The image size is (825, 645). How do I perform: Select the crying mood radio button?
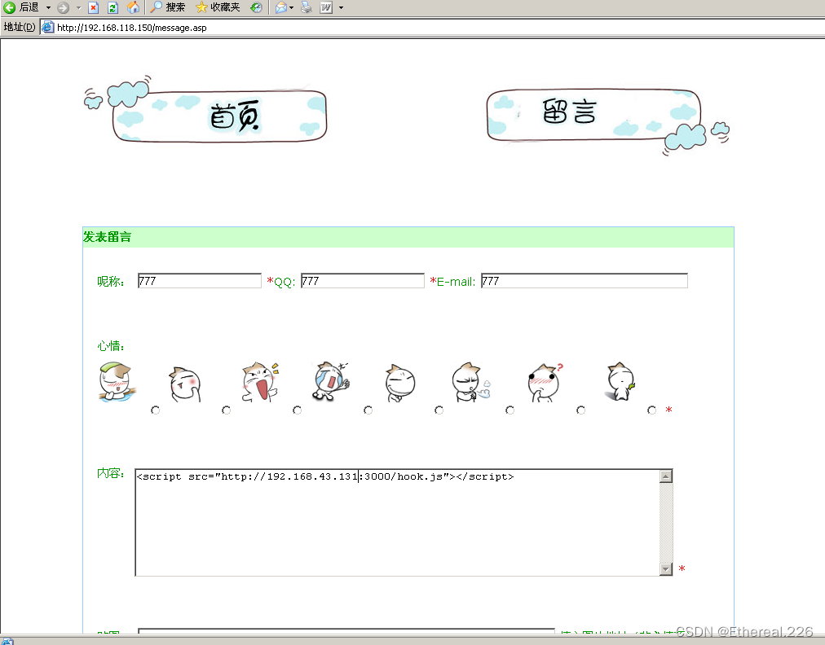(x=368, y=410)
